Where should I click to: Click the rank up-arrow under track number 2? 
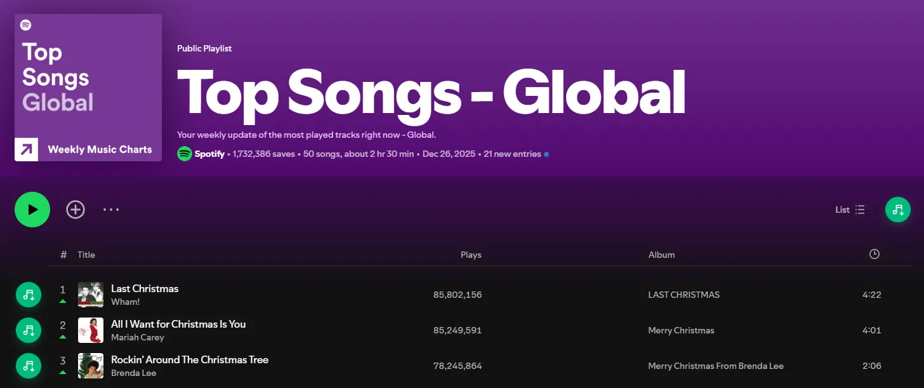62,337
